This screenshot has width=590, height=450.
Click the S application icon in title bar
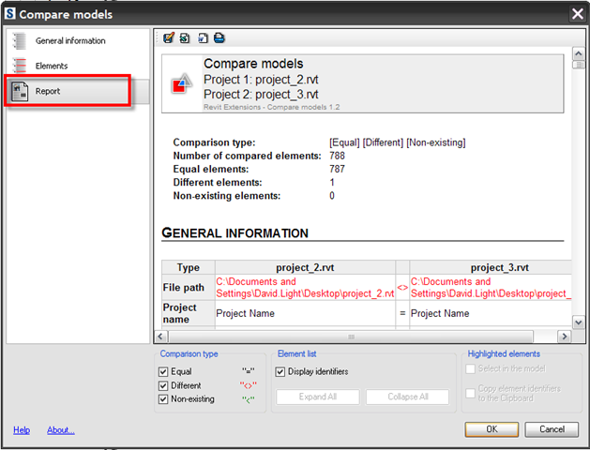point(10,13)
